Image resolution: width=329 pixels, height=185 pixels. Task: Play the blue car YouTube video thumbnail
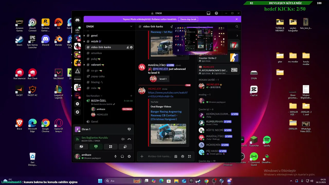168,134
